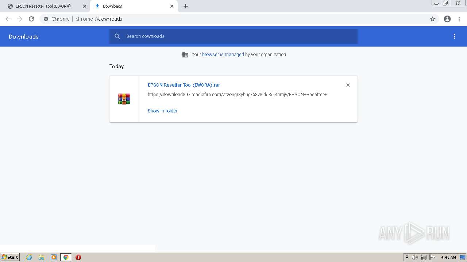Switch to the EPSON Resetter Tool (EWORA) tab

pyautogui.click(x=43, y=6)
